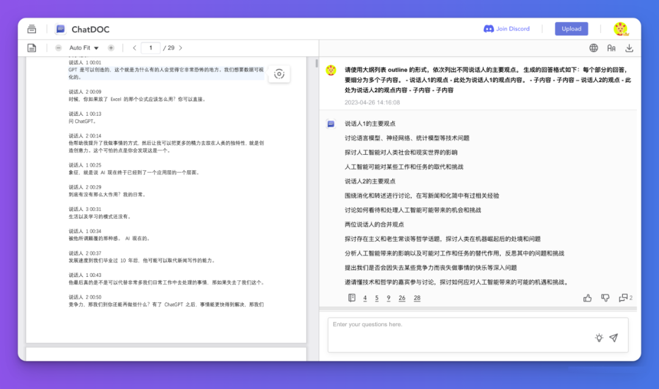
Task: Select the lightbulb suggestion icon
Action: (x=599, y=338)
